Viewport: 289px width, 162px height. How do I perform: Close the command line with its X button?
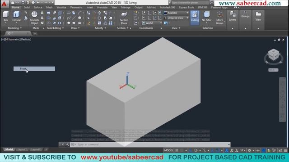tap(63, 144)
